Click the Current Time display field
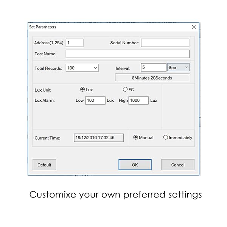This screenshot has width=227, height=227. coord(99,138)
